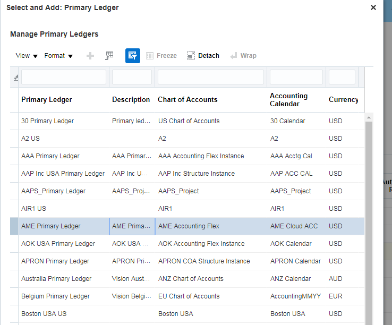Click the Chart of Accounts filter field

click(x=211, y=77)
